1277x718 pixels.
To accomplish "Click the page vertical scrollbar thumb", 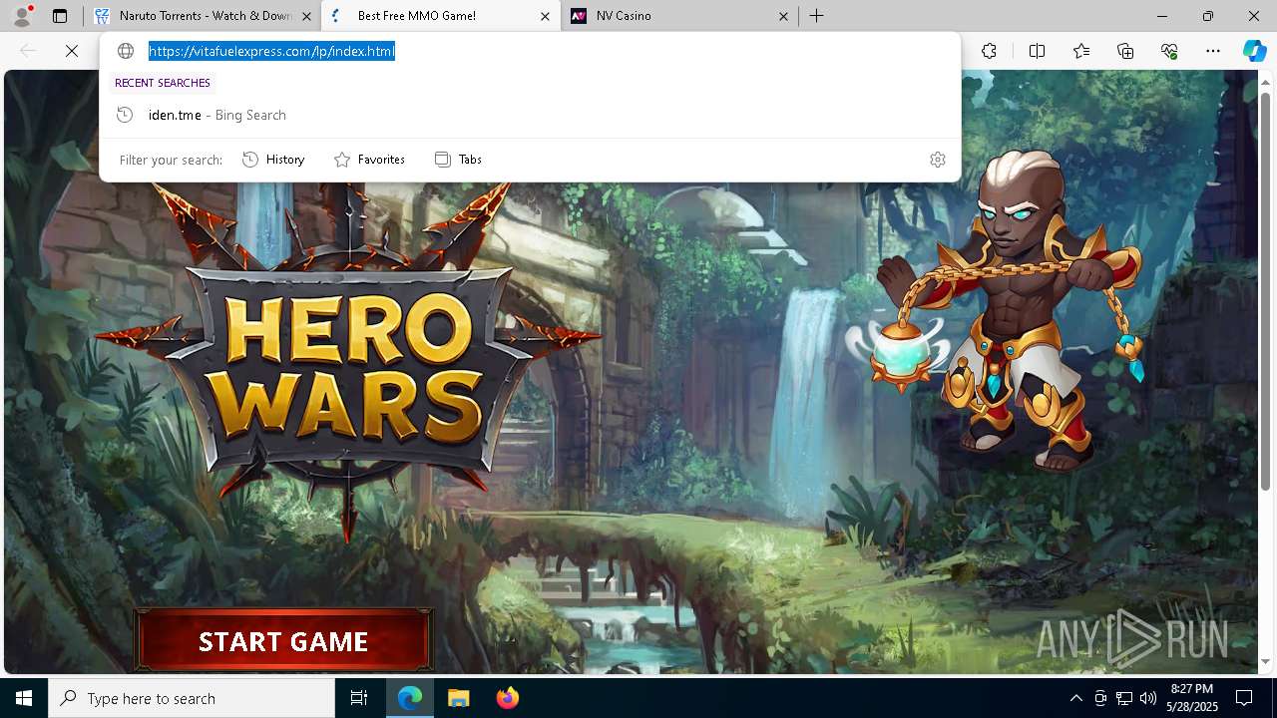I will (x=1265, y=292).
